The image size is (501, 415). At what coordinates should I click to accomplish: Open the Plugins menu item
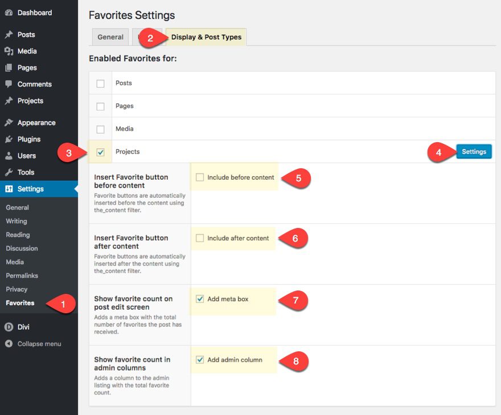coord(39,139)
